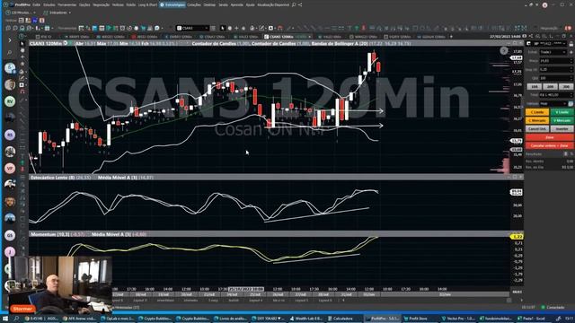The width and height of the screenshot is (575, 323).
Task: Click the Cancel Ord. button
Action: 537,129
